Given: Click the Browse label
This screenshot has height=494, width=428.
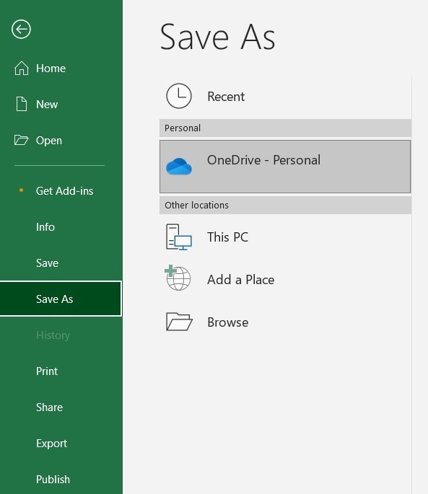Looking at the screenshot, I should 228,322.
